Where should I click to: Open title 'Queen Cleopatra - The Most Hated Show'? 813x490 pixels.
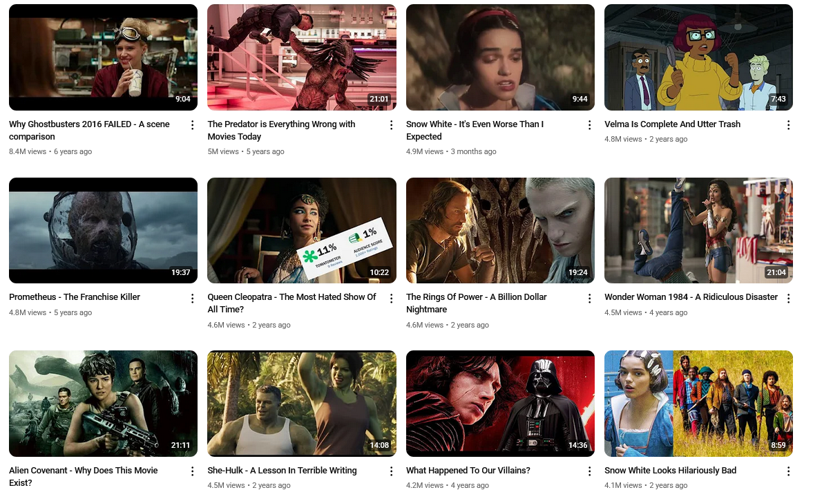(x=292, y=303)
